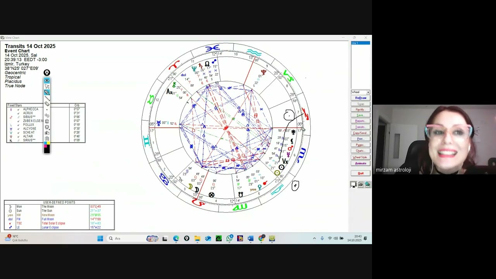496x279 pixels.
Task: Open Google Chrome from taskbar
Action: (x=262, y=238)
